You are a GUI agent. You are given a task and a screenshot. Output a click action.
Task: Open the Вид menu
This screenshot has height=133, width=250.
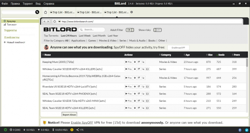coord(38,4)
